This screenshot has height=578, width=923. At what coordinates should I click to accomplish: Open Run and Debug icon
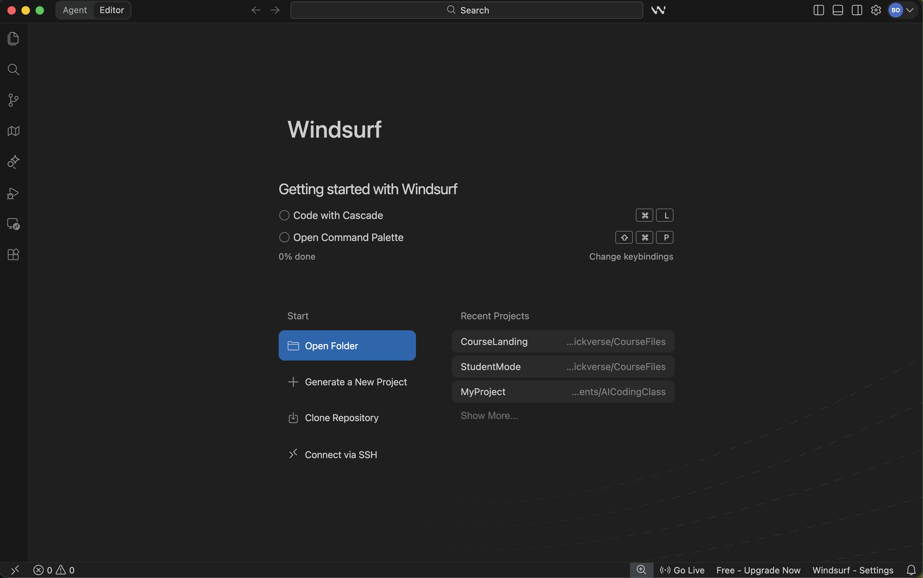point(13,193)
